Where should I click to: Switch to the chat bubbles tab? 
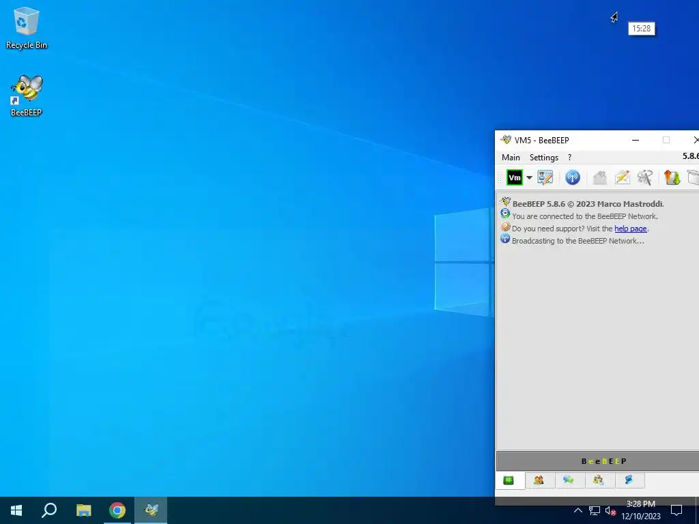[x=569, y=480]
